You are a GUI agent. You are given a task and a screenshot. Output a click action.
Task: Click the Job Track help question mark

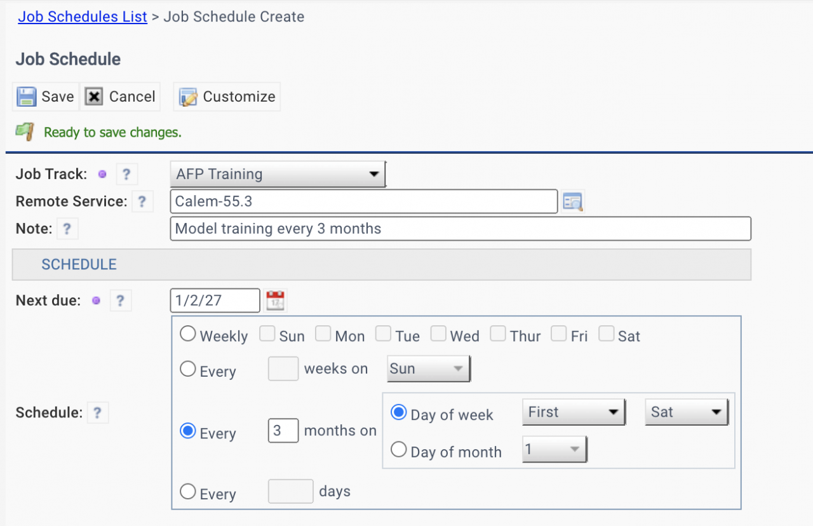pos(126,174)
